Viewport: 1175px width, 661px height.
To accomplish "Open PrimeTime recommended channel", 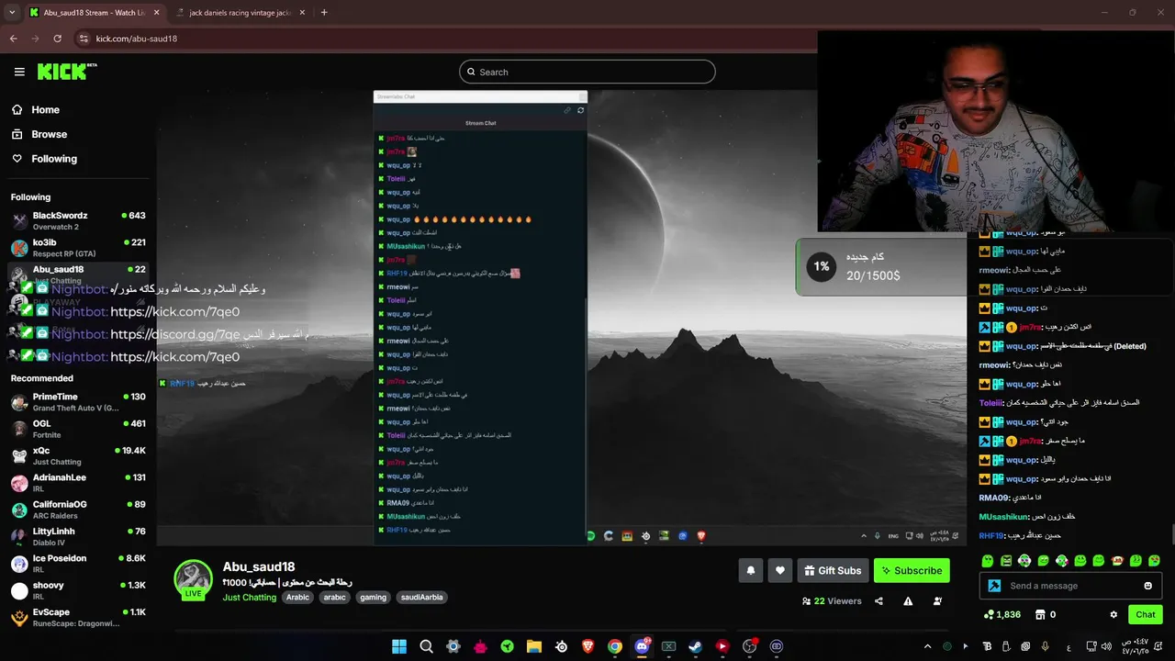I will 77,402.
